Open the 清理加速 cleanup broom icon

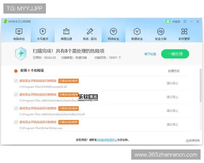point(66,31)
